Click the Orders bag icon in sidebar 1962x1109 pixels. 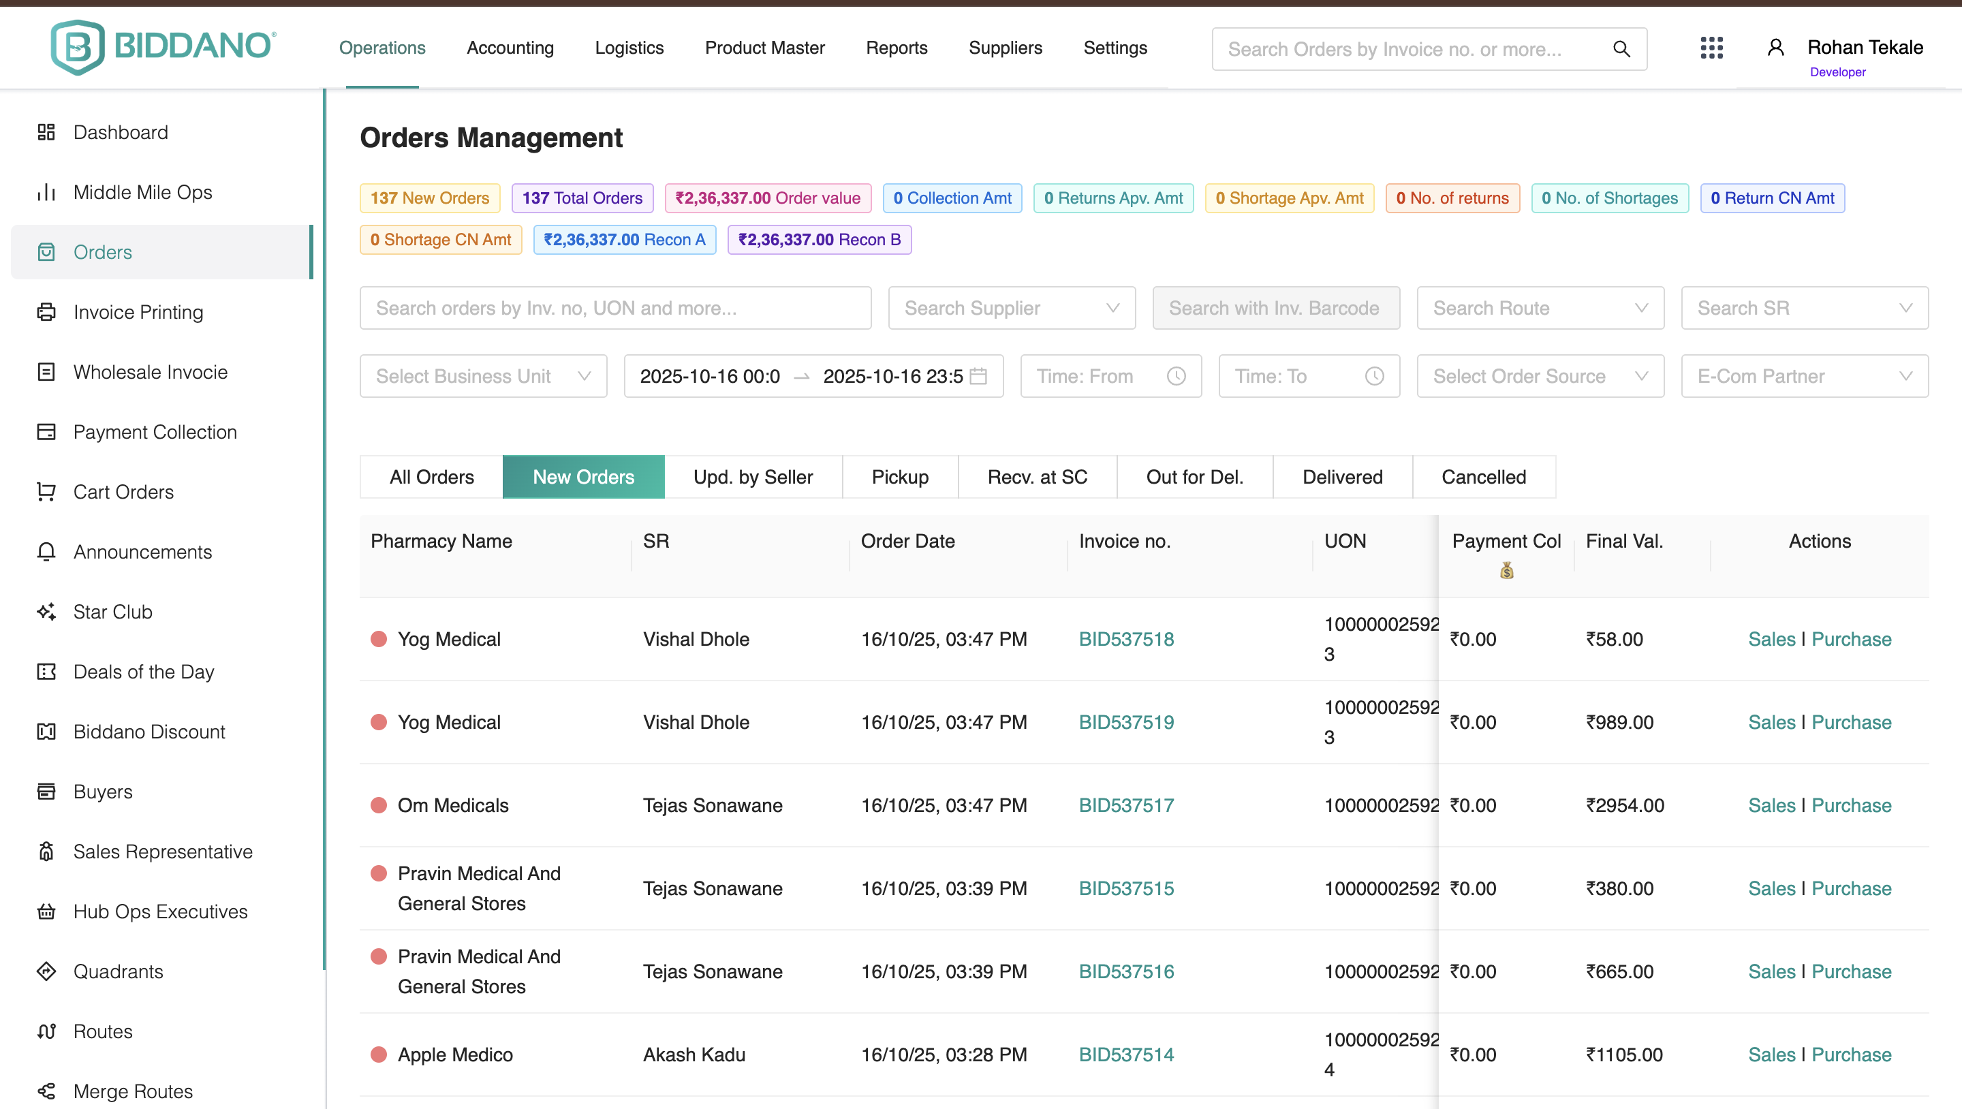[x=46, y=252]
